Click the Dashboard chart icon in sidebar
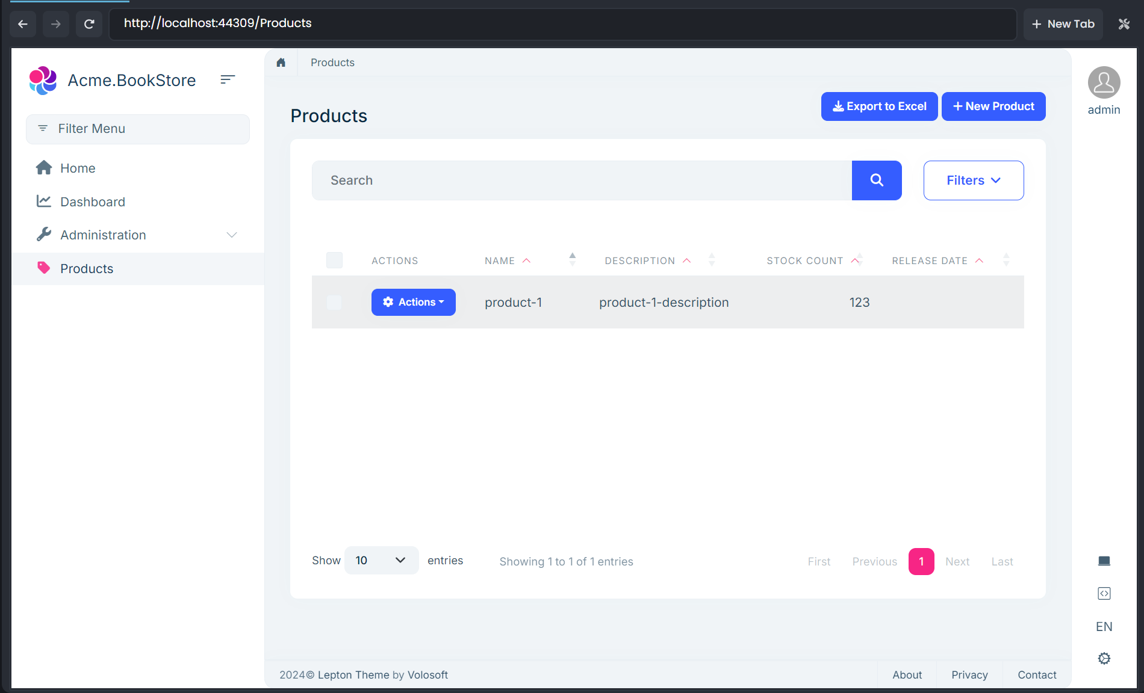 [44, 201]
